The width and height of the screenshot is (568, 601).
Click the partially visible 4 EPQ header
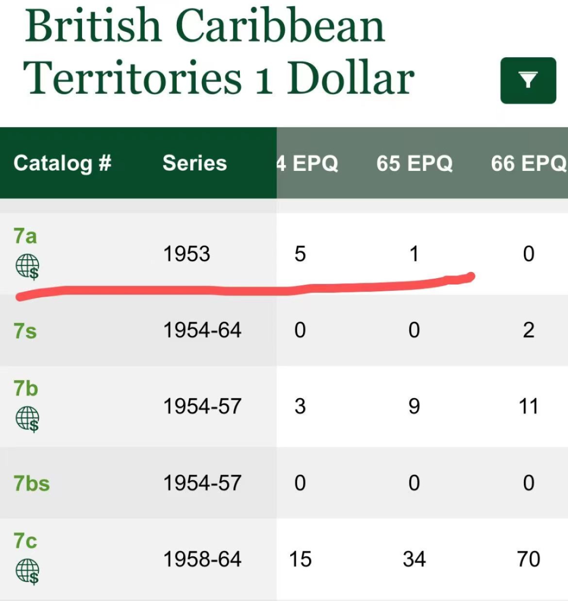pos(307,163)
